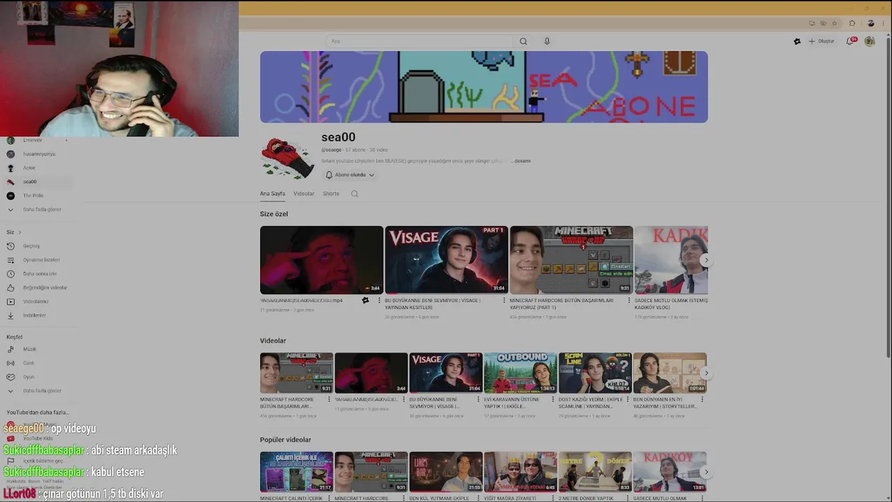Screen dimensions: 892x502
Task: Play Kadıköy vlog thumbnail in Size özel
Action: (671, 260)
